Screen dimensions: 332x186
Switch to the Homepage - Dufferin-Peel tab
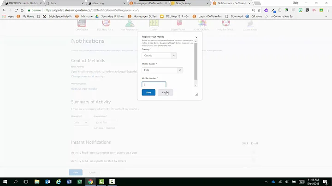pos(148,3)
